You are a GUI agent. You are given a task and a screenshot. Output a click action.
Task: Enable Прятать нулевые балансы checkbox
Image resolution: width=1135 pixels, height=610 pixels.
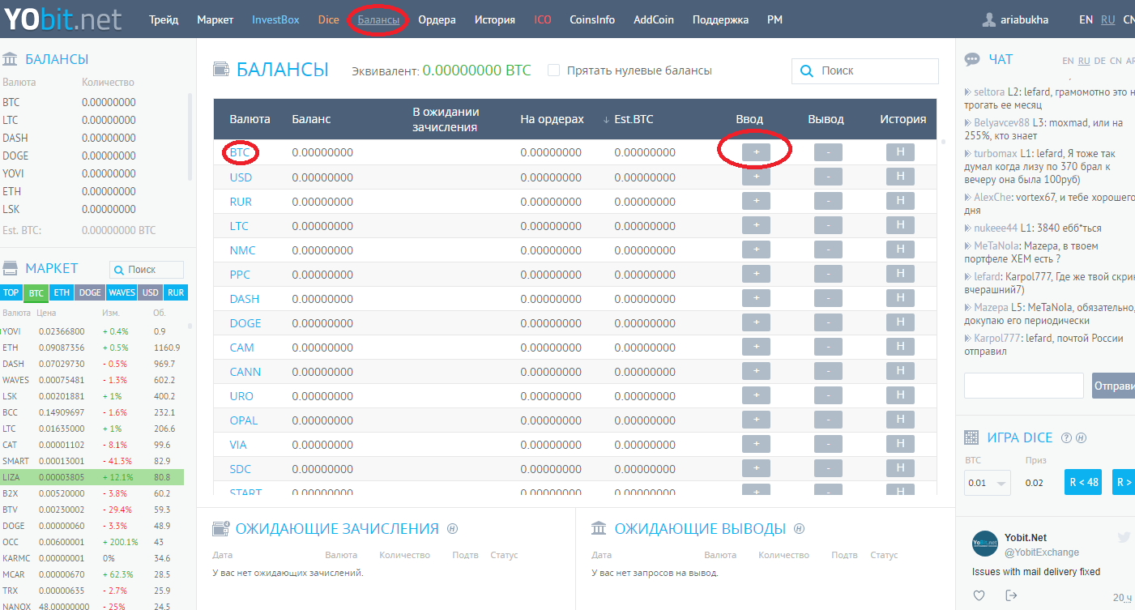click(x=554, y=70)
